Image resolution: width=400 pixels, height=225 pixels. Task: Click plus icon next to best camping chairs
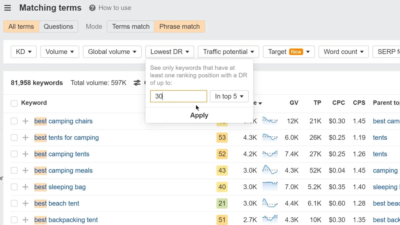point(25,121)
